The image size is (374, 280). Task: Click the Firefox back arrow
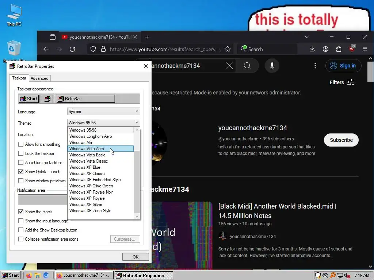click(x=46, y=49)
